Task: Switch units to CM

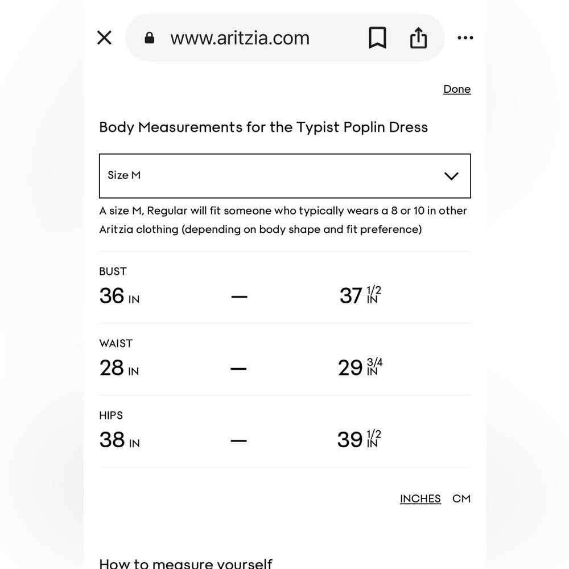Action: [x=461, y=498]
